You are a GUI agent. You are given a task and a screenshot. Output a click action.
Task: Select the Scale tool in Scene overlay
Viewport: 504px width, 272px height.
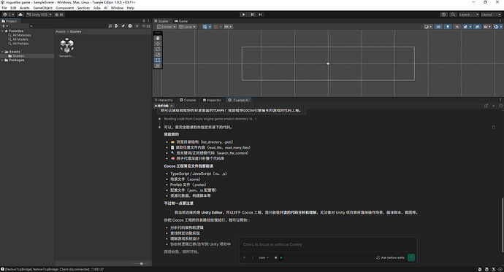(x=158, y=55)
